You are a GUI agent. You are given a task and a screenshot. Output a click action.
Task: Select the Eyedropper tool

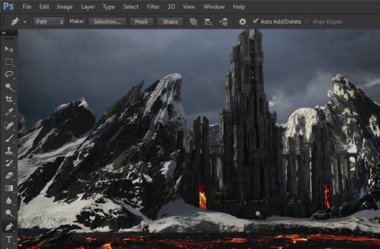click(9, 112)
